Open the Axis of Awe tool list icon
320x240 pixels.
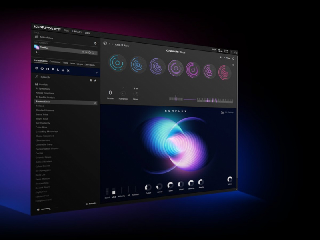pos(36,37)
